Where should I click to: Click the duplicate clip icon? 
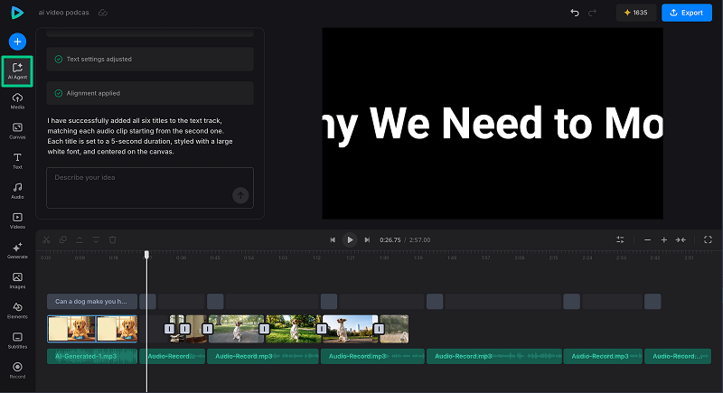[63, 239]
